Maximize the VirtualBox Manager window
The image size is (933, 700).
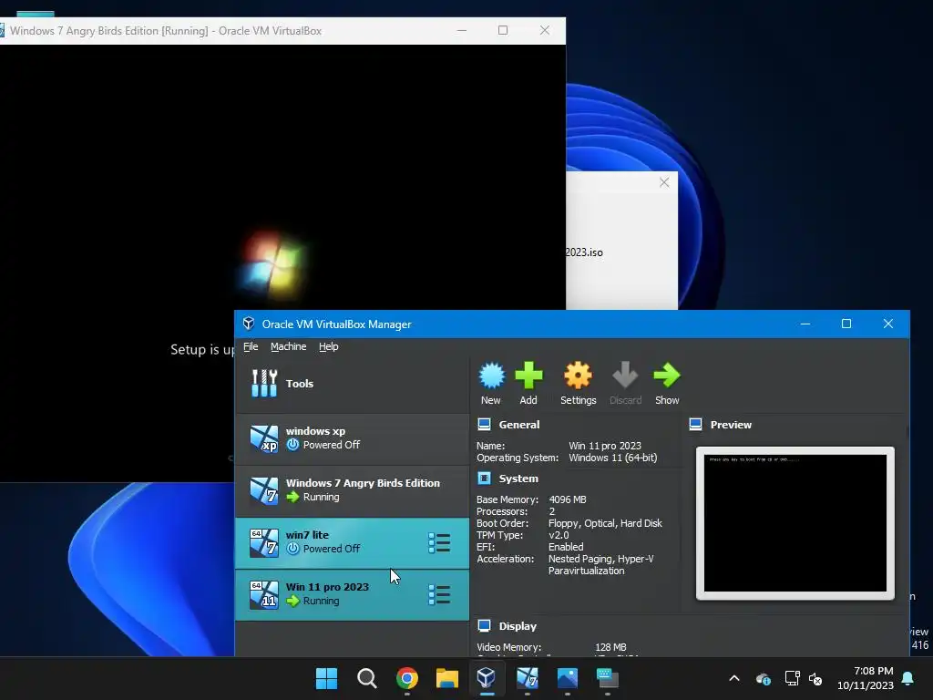(x=846, y=324)
